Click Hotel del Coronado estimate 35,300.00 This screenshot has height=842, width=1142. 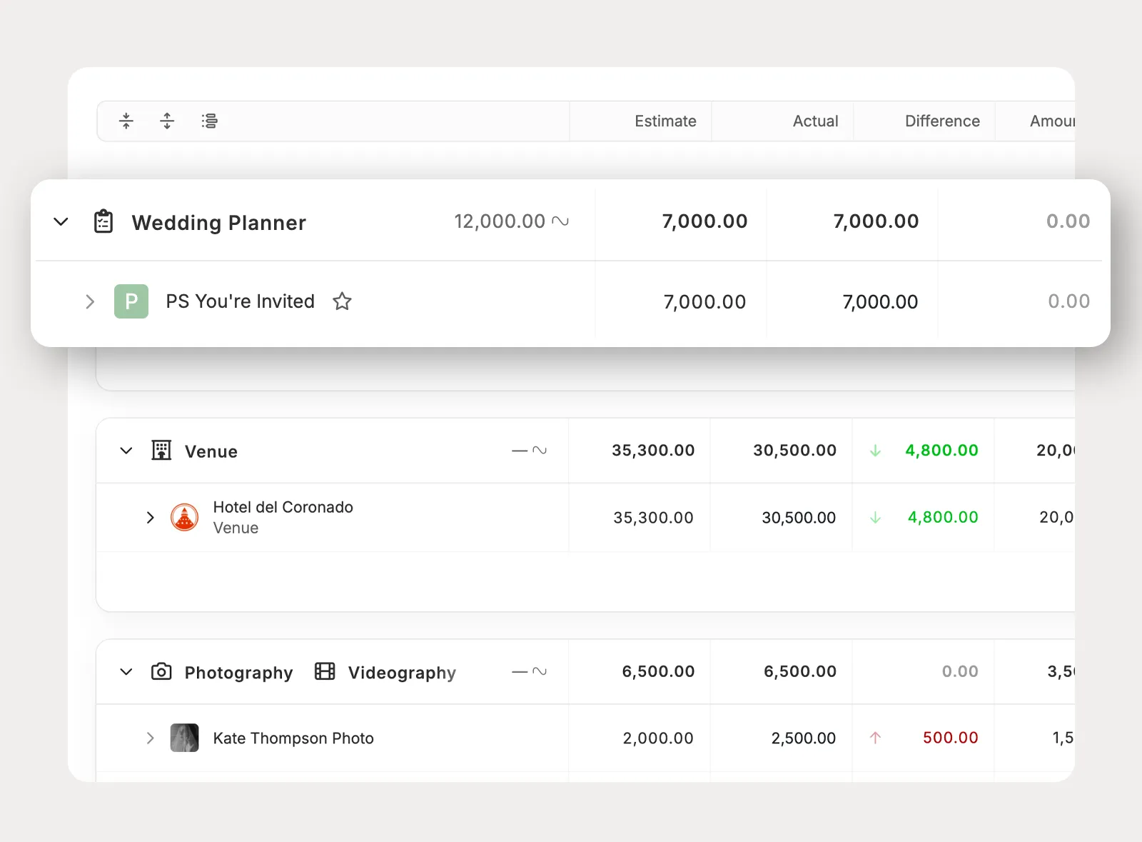pyautogui.click(x=653, y=518)
